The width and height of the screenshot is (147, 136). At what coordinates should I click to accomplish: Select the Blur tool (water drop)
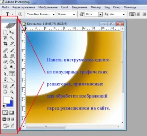5,67
